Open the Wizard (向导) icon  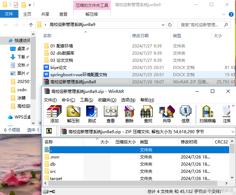pyautogui.click(x=167, y=114)
